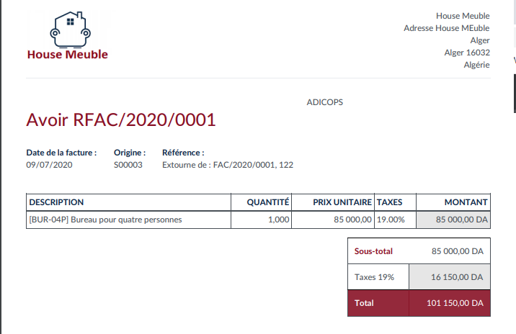
Task: Click the origin value S00003
Action: pos(128,165)
